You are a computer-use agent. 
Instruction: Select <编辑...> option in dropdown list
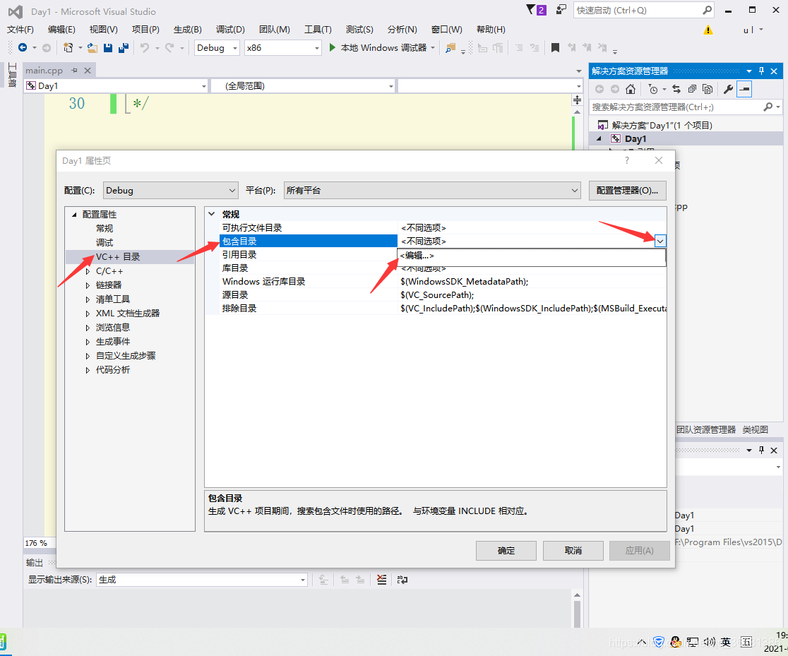click(x=532, y=256)
